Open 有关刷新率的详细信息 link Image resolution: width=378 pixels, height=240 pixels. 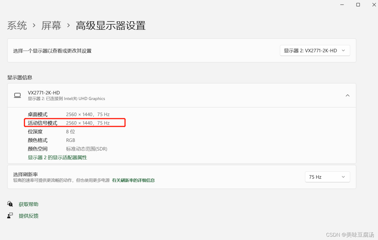click(133, 180)
